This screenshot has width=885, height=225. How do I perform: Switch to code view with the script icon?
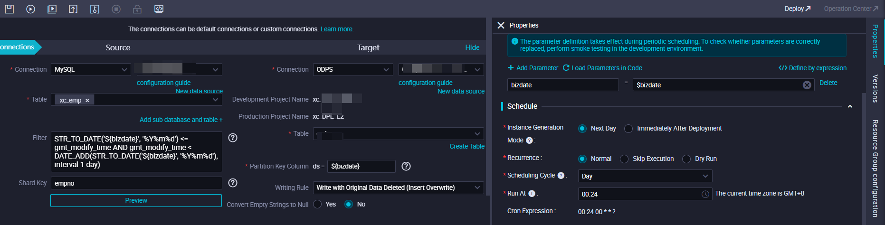159,9
